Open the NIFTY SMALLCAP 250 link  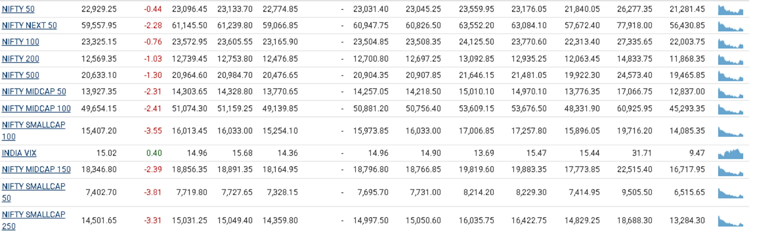click(x=33, y=215)
